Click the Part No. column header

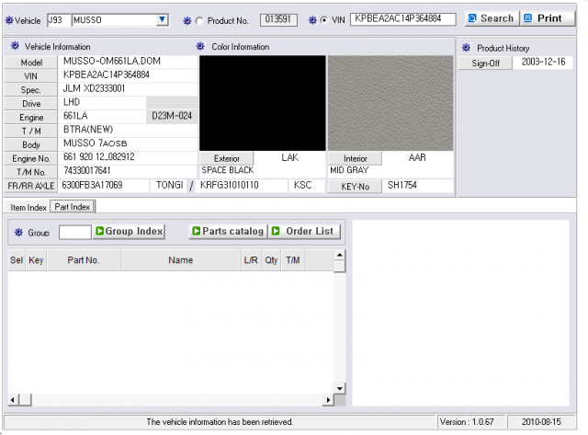pyautogui.click(x=84, y=259)
